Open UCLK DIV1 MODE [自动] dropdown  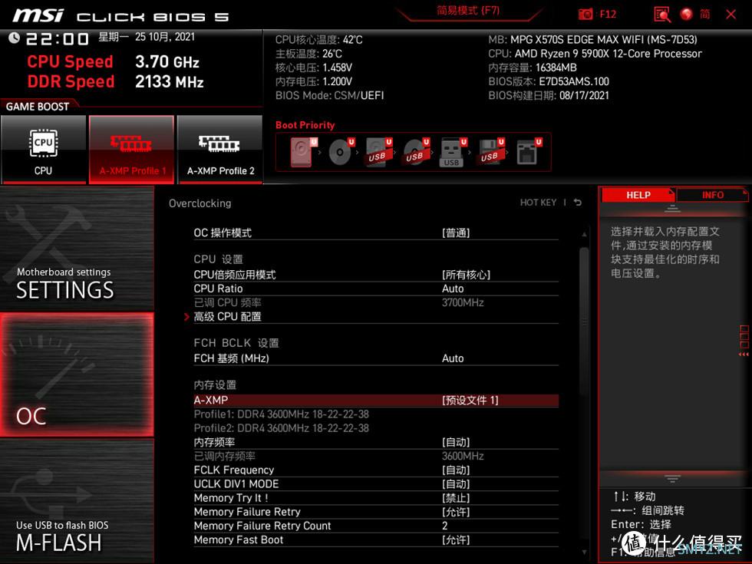[x=376, y=484]
